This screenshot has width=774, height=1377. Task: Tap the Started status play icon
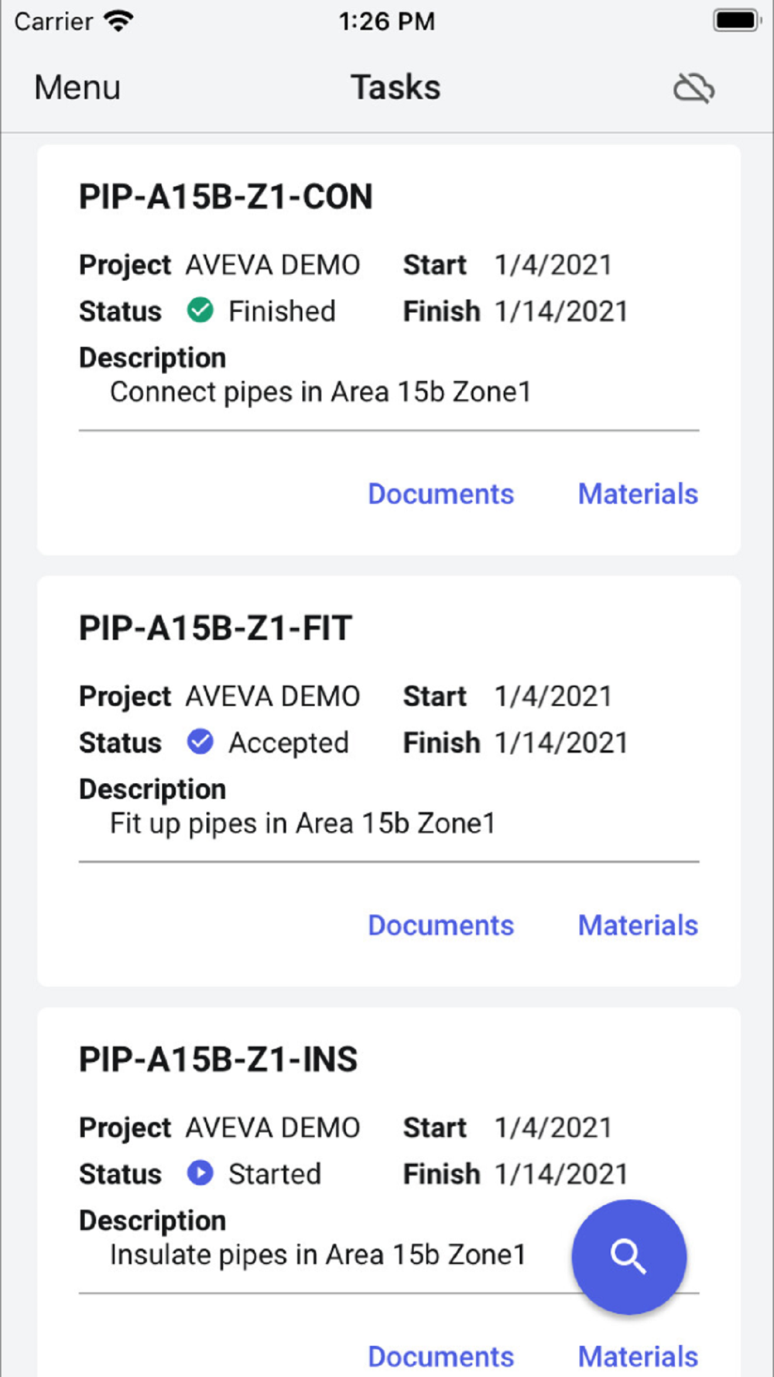click(x=200, y=1173)
